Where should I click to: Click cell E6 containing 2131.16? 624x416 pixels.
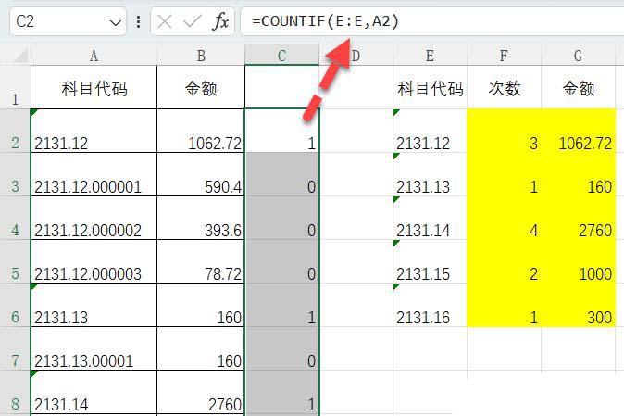pyautogui.click(x=430, y=306)
